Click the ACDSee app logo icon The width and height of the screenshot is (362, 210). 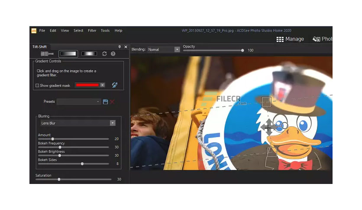point(34,31)
